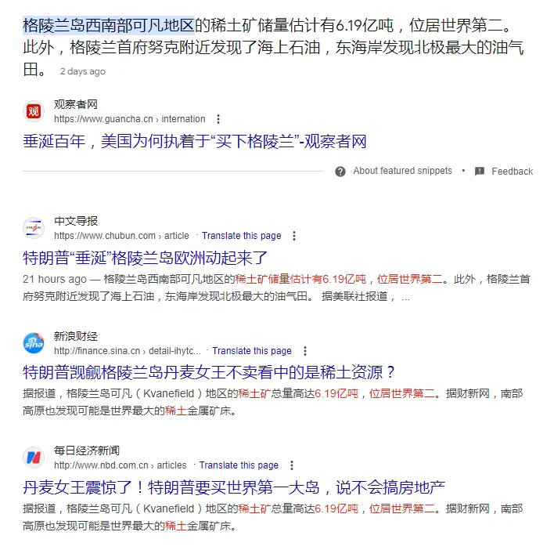Open the three-dot menu for chubun.com result
This screenshot has height=550, width=554.
(294, 236)
